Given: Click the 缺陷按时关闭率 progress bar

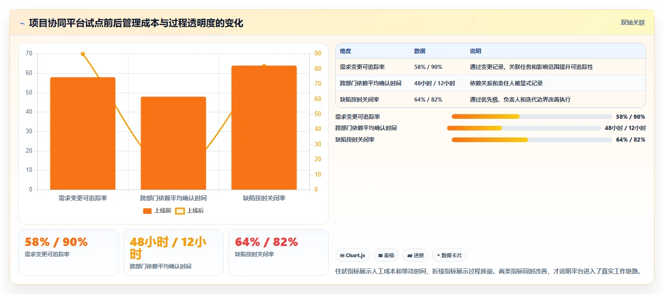Looking at the screenshot, I should [x=532, y=139].
